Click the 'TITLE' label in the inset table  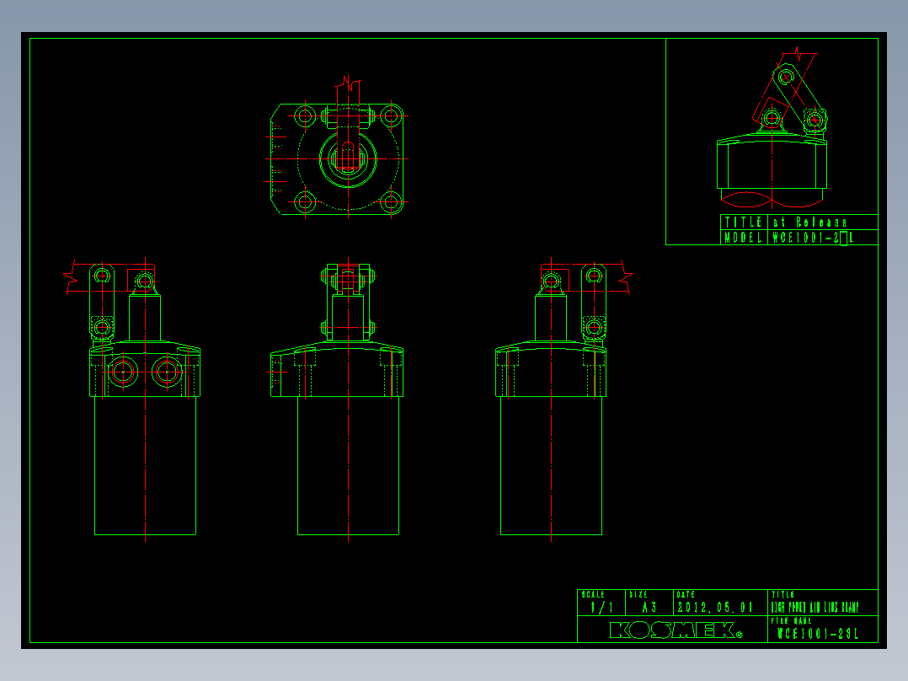pos(744,223)
